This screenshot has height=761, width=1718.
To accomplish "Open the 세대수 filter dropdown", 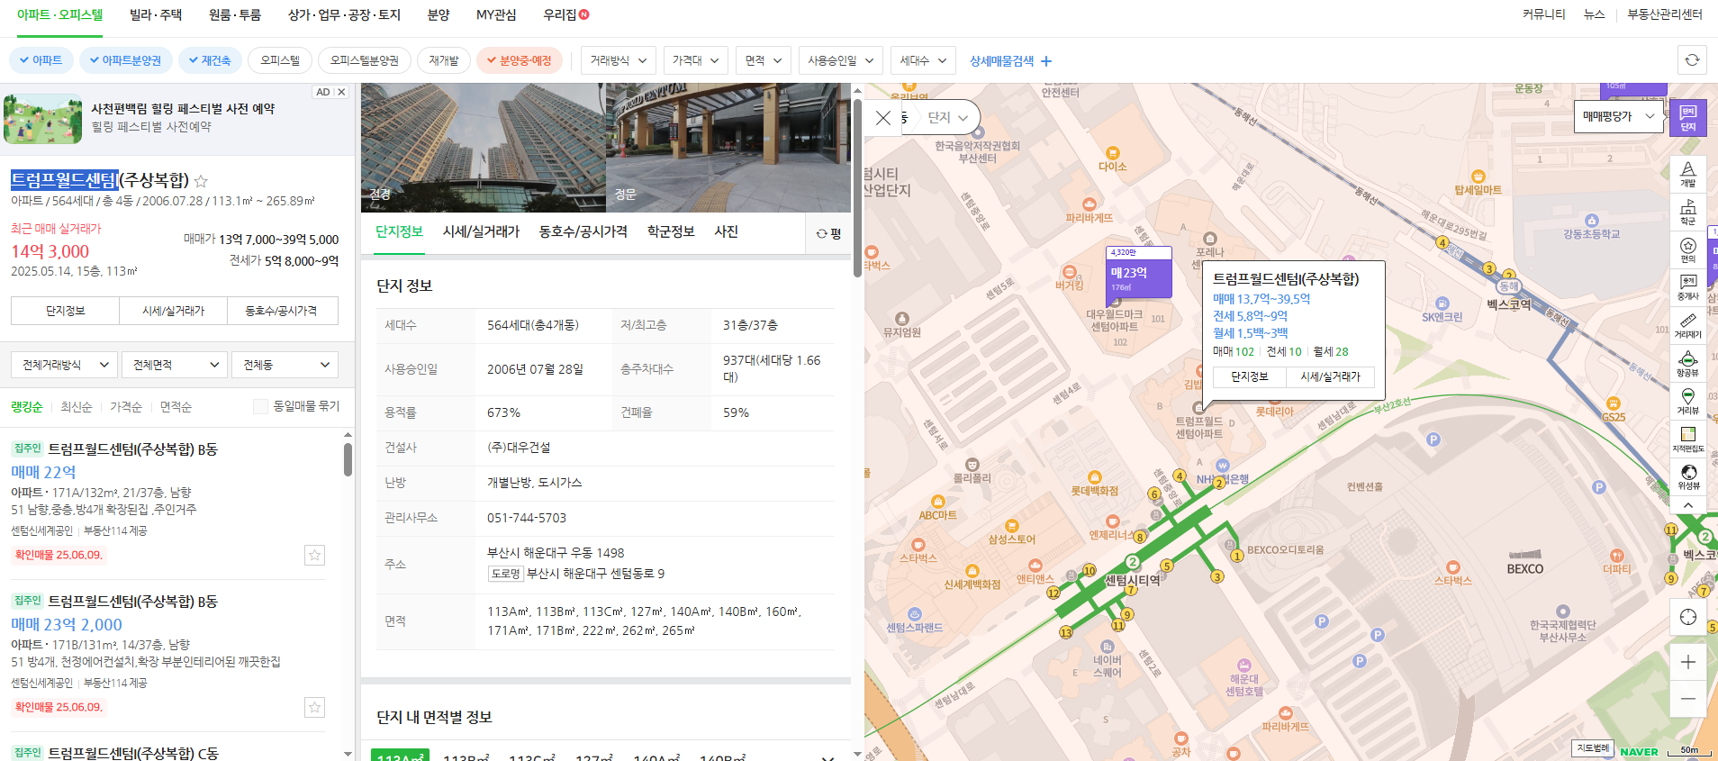I will coord(923,60).
